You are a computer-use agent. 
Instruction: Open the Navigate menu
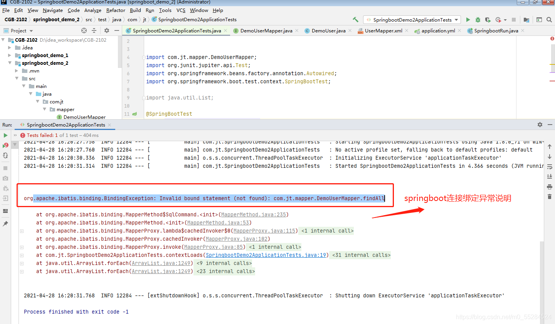tap(53, 10)
